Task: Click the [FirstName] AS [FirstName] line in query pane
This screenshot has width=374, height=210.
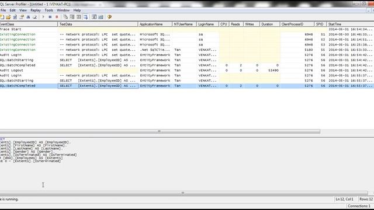Action: 33,145
